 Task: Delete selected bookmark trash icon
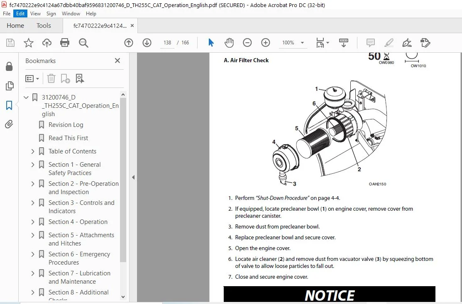(51, 78)
